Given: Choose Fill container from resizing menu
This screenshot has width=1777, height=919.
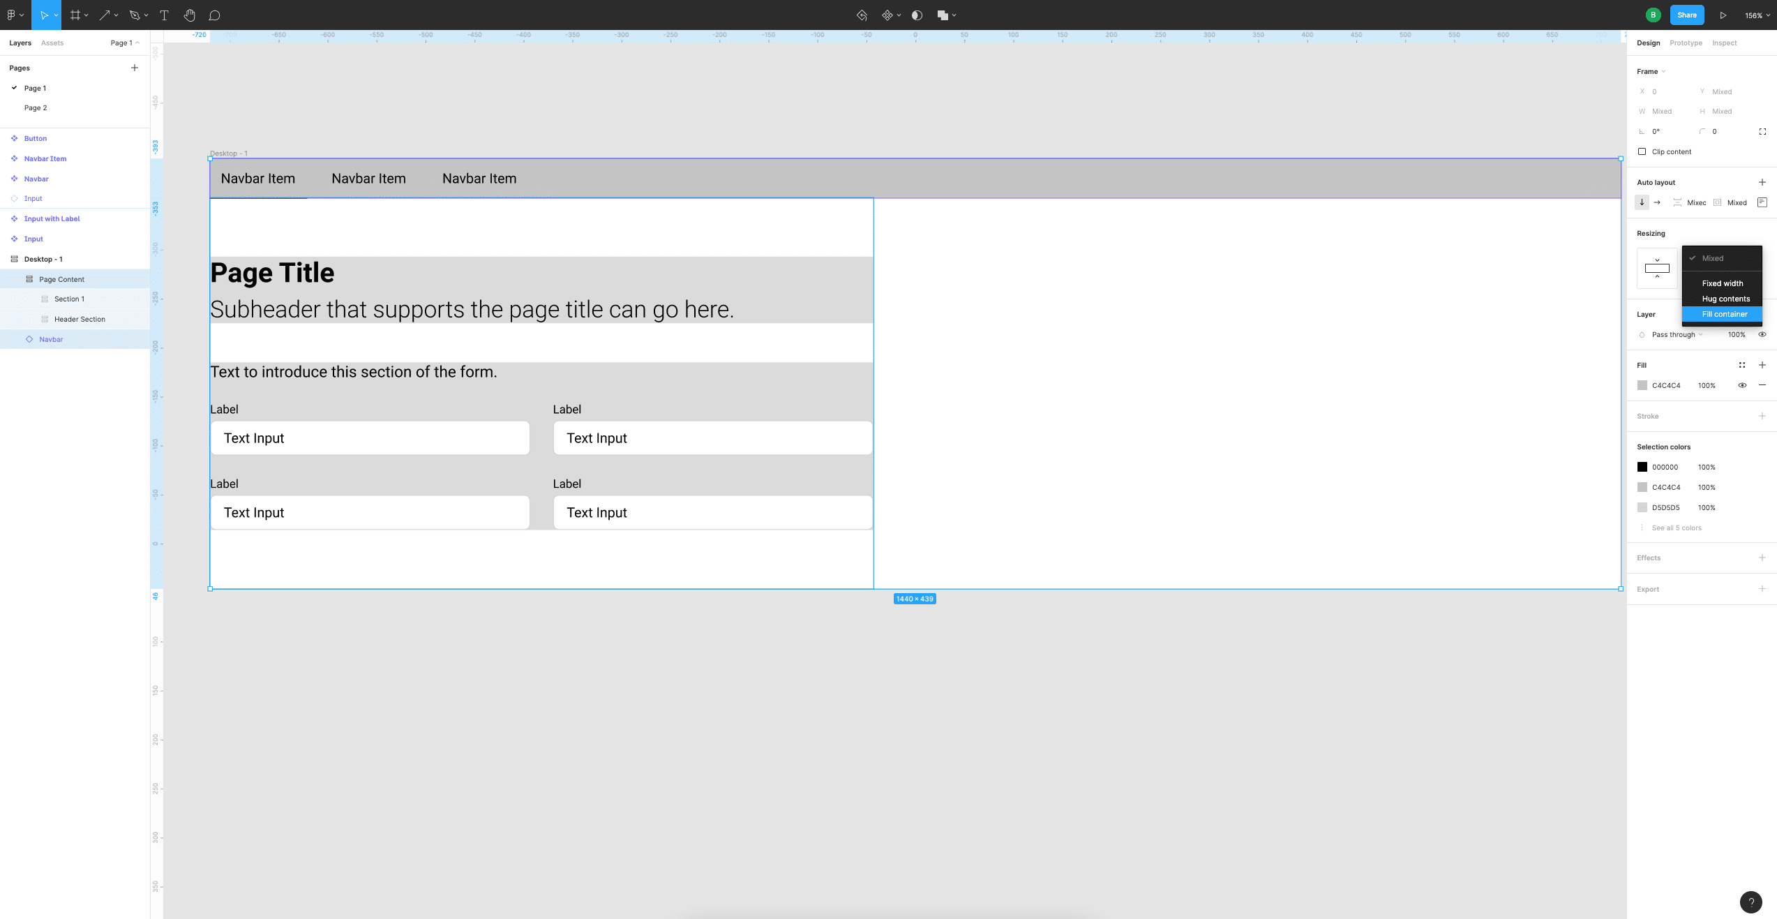Looking at the screenshot, I should tap(1721, 314).
